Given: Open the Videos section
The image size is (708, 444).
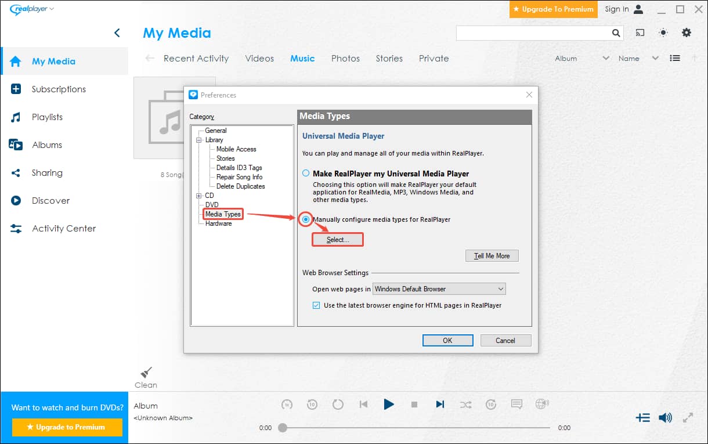Looking at the screenshot, I should 259,58.
